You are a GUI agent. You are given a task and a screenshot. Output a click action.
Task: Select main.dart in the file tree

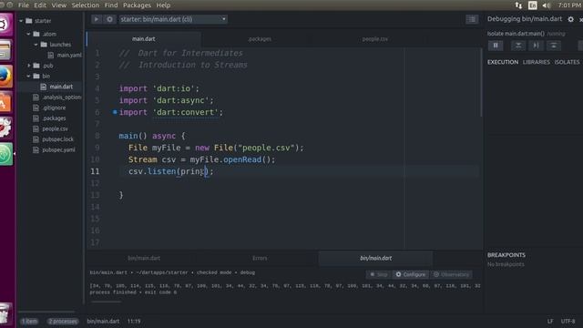click(57, 87)
